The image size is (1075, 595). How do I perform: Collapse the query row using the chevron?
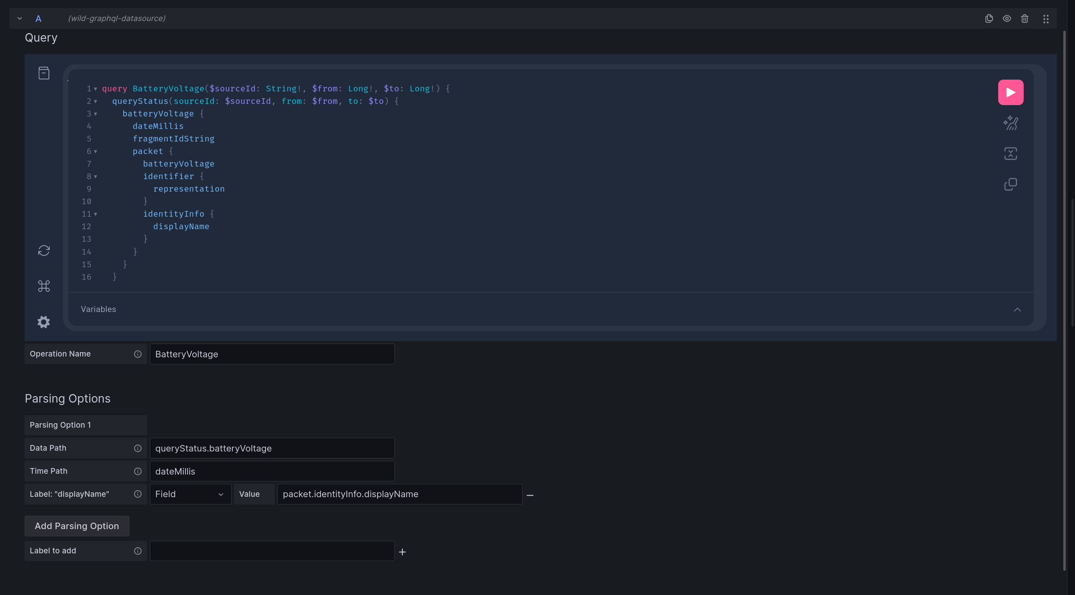click(20, 18)
